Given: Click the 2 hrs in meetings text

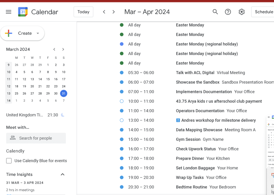Looking at the screenshot, I should pyautogui.click(x=20, y=190).
